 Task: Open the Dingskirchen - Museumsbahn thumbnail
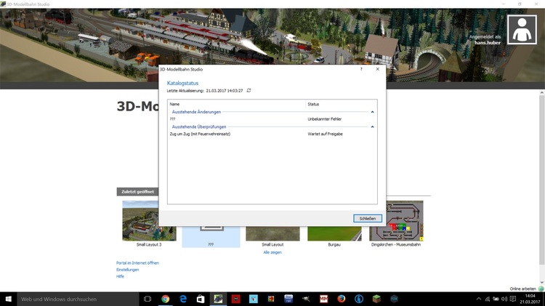[405, 220]
